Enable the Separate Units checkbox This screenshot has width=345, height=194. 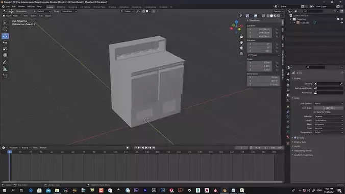click(x=315, y=112)
